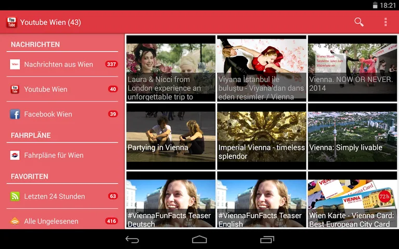The image size is (399, 249).
Task: Play the Partying in Vienna video
Action: click(171, 136)
